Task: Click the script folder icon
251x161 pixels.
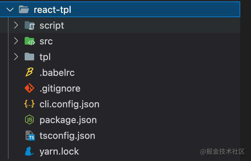Action: click(30, 25)
